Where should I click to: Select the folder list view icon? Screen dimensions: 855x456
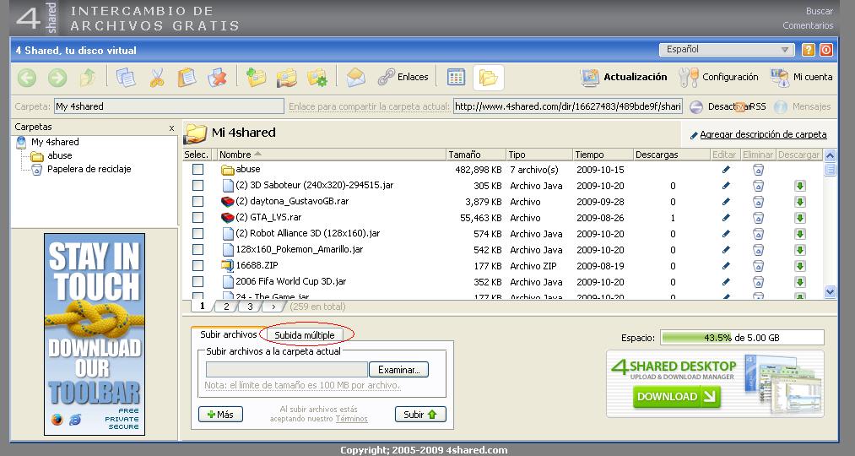click(x=488, y=78)
